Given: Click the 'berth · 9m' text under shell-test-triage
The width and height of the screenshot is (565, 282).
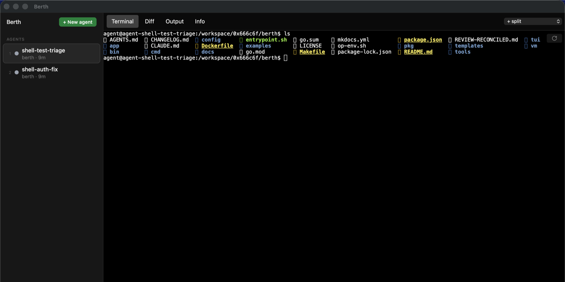Looking at the screenshot, I should 34,57.
